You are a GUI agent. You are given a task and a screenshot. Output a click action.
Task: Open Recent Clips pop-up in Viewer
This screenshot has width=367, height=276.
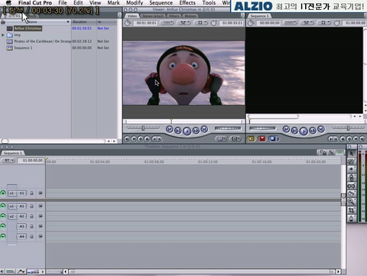221,139
